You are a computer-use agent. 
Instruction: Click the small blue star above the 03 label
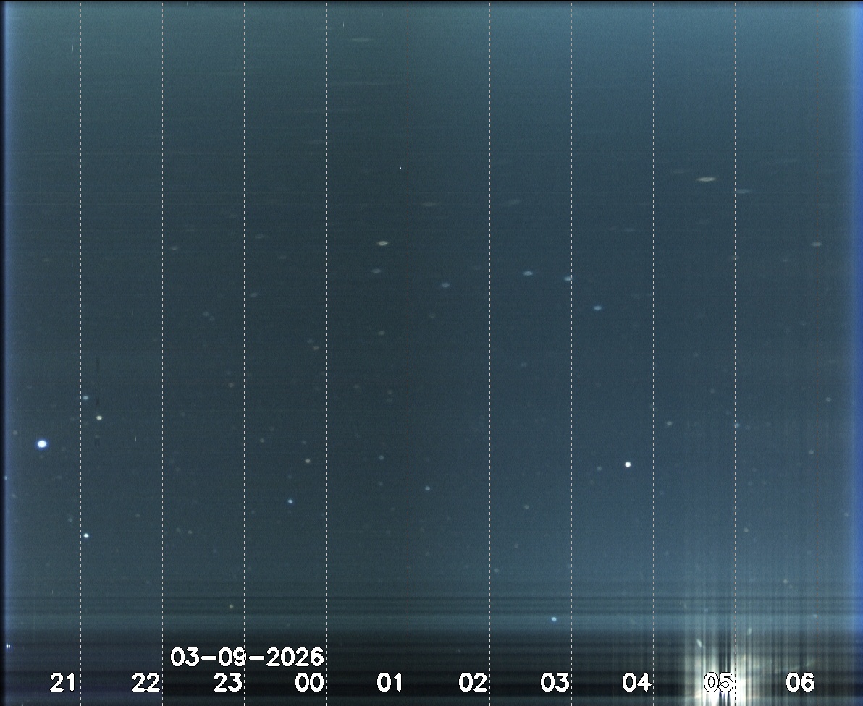click(554, 619)
